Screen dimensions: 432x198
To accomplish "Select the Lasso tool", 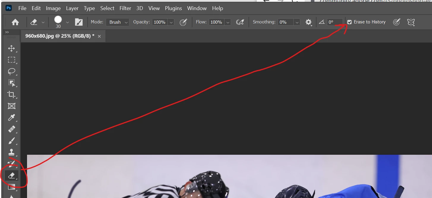I will [11, 71].
